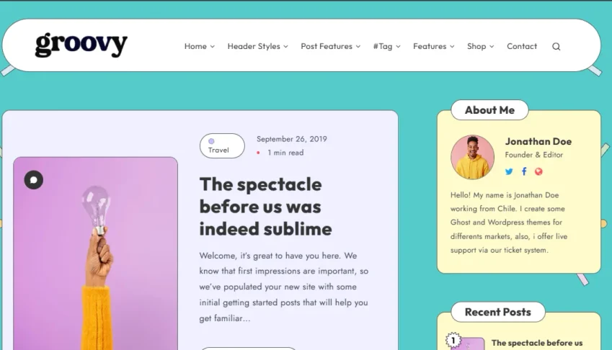Open the Shop menu item
Image resolution: width=612 pixels, height=350 pixels.
coord(476,46)
